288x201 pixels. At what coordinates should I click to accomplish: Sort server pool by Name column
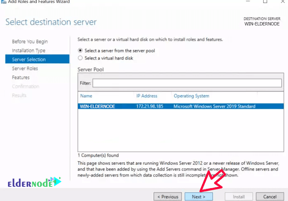click(x=86, y=96)
